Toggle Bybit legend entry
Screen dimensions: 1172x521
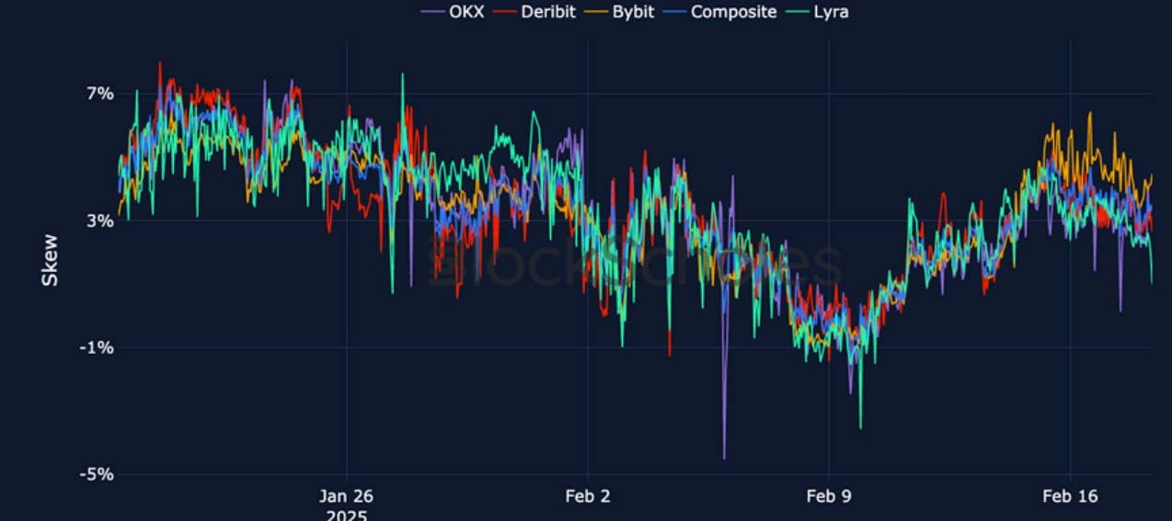(x=632, y=12)
